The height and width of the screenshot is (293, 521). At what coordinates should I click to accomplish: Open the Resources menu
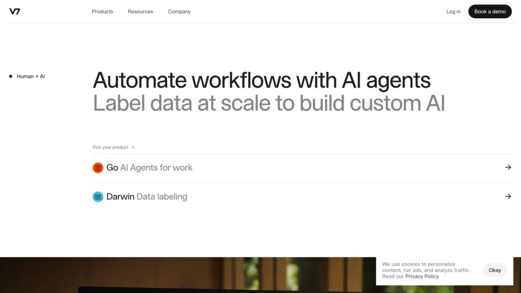pos(140,11)
